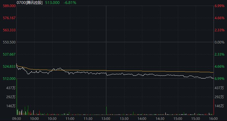Select the 09:30 market open time label

pyautogui.click(x=17, y=118)
